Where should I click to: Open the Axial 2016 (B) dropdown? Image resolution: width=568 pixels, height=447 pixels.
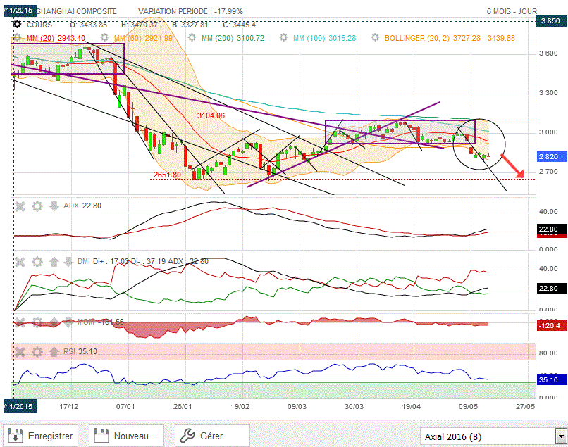[493, 437]
